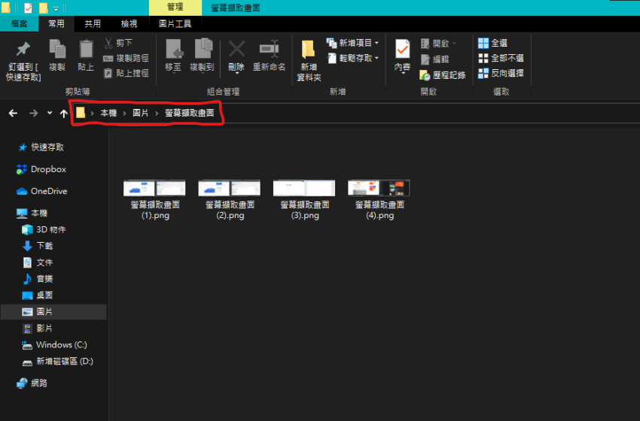Click the 剪下 scissors icon
The width and height of the screenshot is (640, 421).
point(108,43)
